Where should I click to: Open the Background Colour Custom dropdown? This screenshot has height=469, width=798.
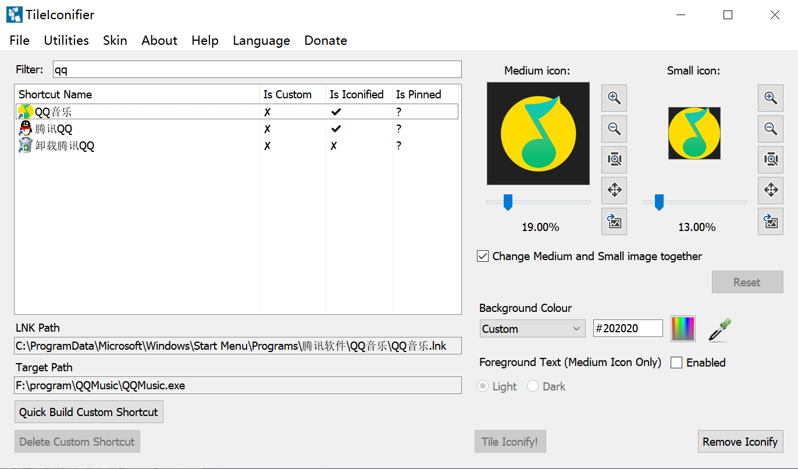tap(532, 329)
